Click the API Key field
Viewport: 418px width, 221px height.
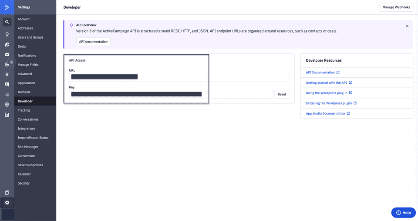pyautogui.click(x=171, y=94)
